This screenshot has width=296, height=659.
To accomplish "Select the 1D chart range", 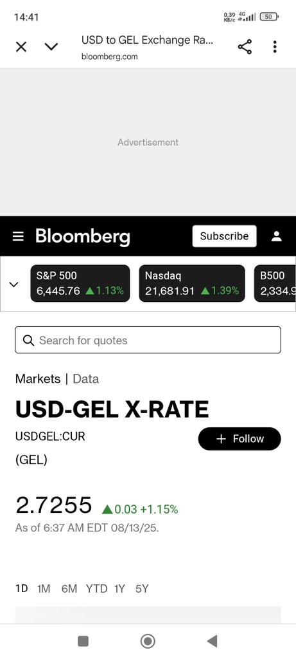I will pyautogui.click(x=21, y=588).
